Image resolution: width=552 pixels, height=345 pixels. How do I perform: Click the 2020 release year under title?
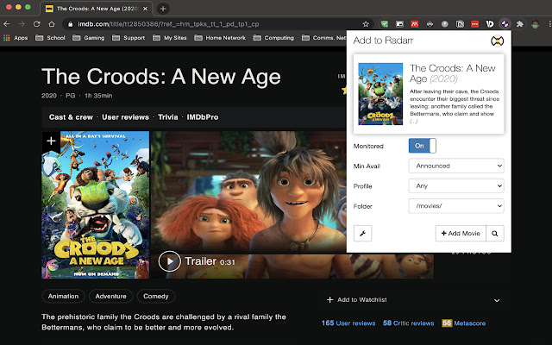(x=49, y=96)
